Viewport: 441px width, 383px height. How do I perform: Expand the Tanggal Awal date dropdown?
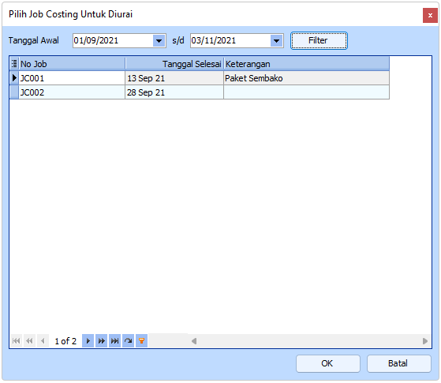tap(159, 41)
